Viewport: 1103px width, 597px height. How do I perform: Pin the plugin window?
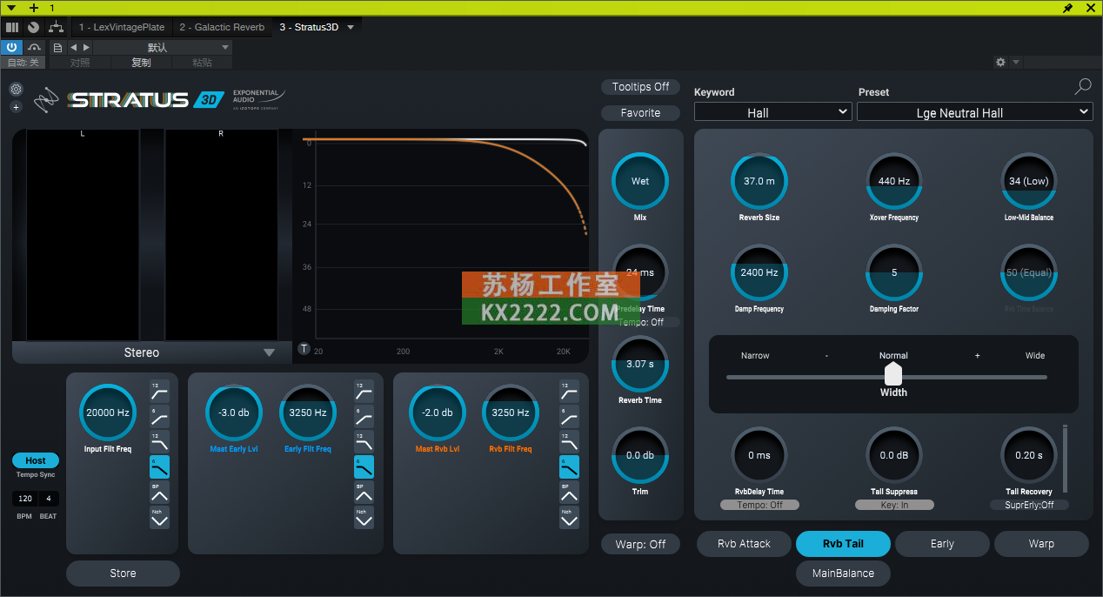pos(1068,8)
